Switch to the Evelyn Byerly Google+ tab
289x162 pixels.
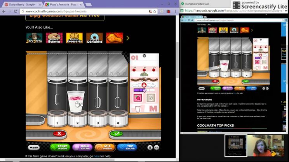pos(22,4)
